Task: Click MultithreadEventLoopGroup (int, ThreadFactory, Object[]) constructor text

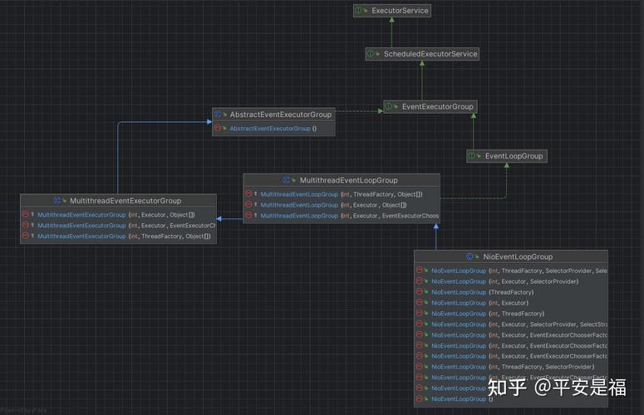Action: coord(342,194)
